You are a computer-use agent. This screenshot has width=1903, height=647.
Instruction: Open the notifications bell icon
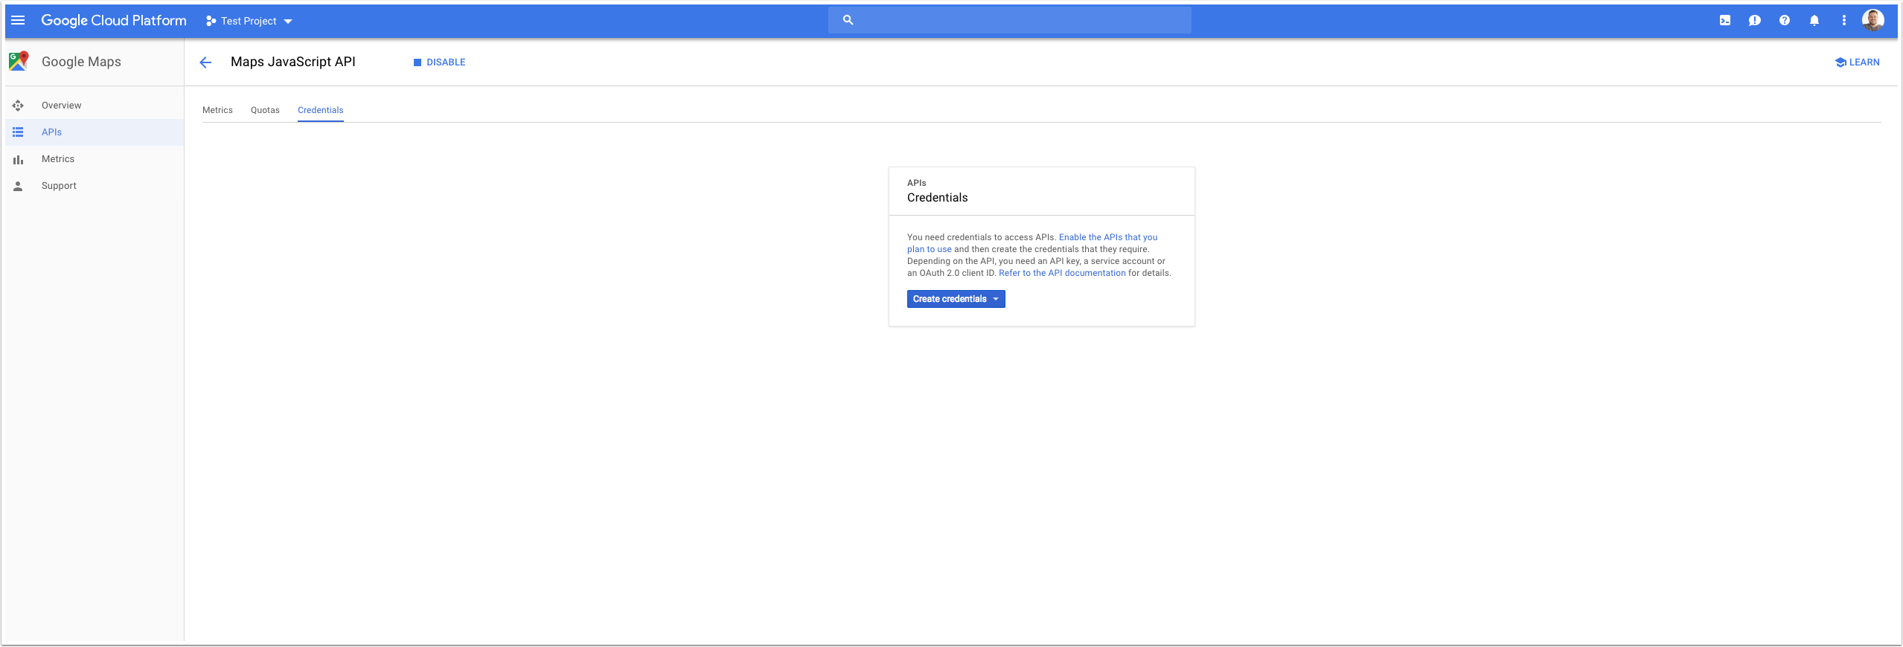(x=1814, y=21)
